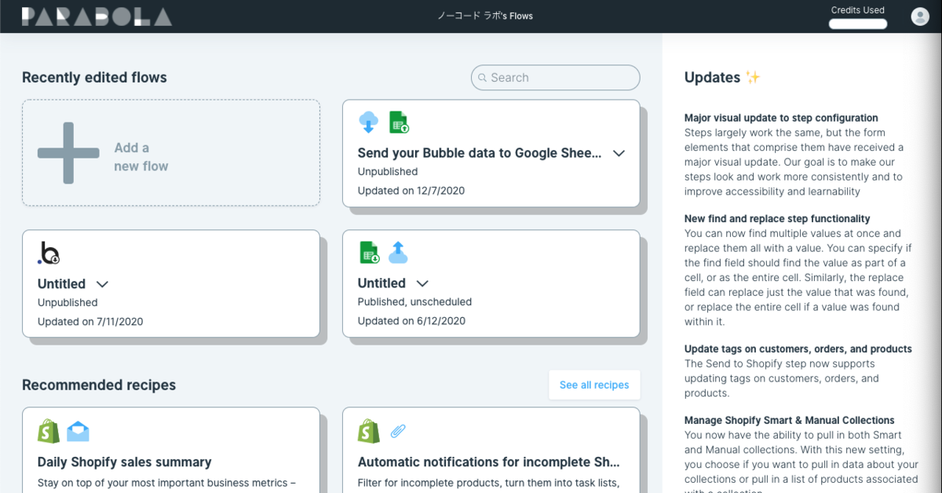This screenshot has height=493, width=942.
Task: Click the large plus icon for new flow
Action: [68, 153]
